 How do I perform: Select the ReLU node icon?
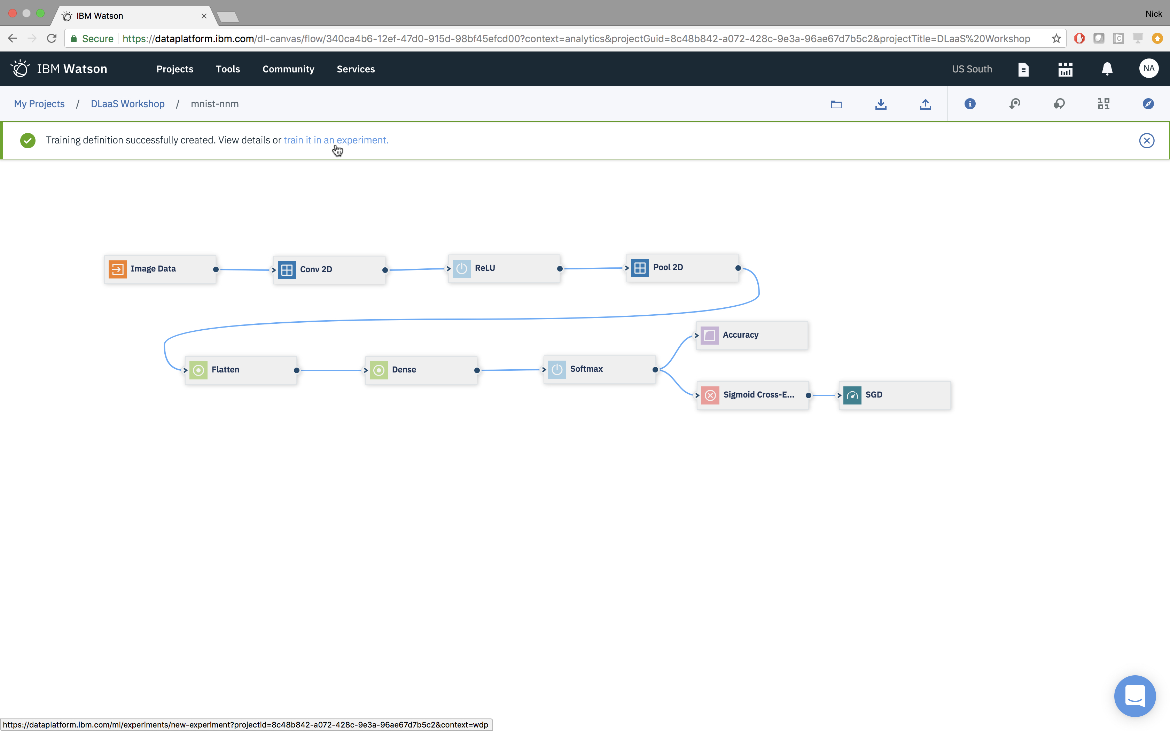tap(462, 268)
